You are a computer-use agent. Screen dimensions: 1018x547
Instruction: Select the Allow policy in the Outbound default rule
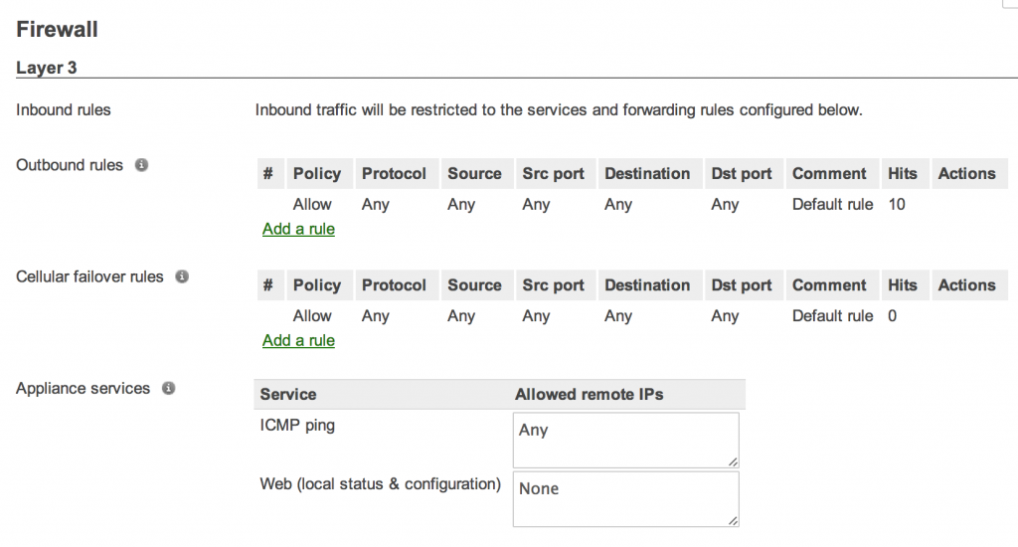click(x=312, y=204)
